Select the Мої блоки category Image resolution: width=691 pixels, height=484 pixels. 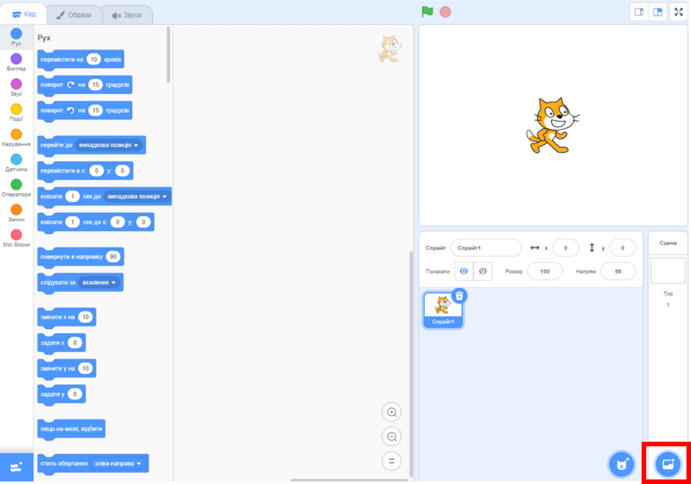click(16, 238)
